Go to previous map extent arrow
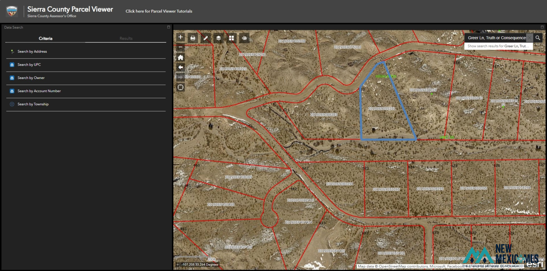The height and width of the screenshot is (271, 547). (x=181, y=67)
